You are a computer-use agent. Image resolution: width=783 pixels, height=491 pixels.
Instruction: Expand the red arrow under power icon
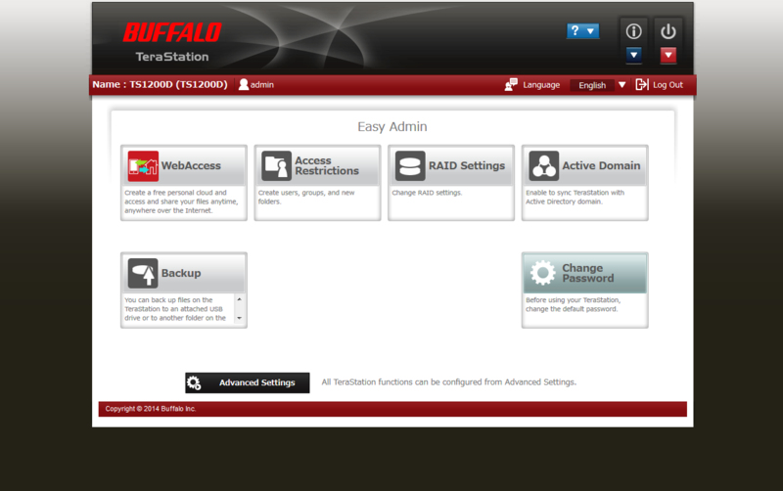(668, 55)
